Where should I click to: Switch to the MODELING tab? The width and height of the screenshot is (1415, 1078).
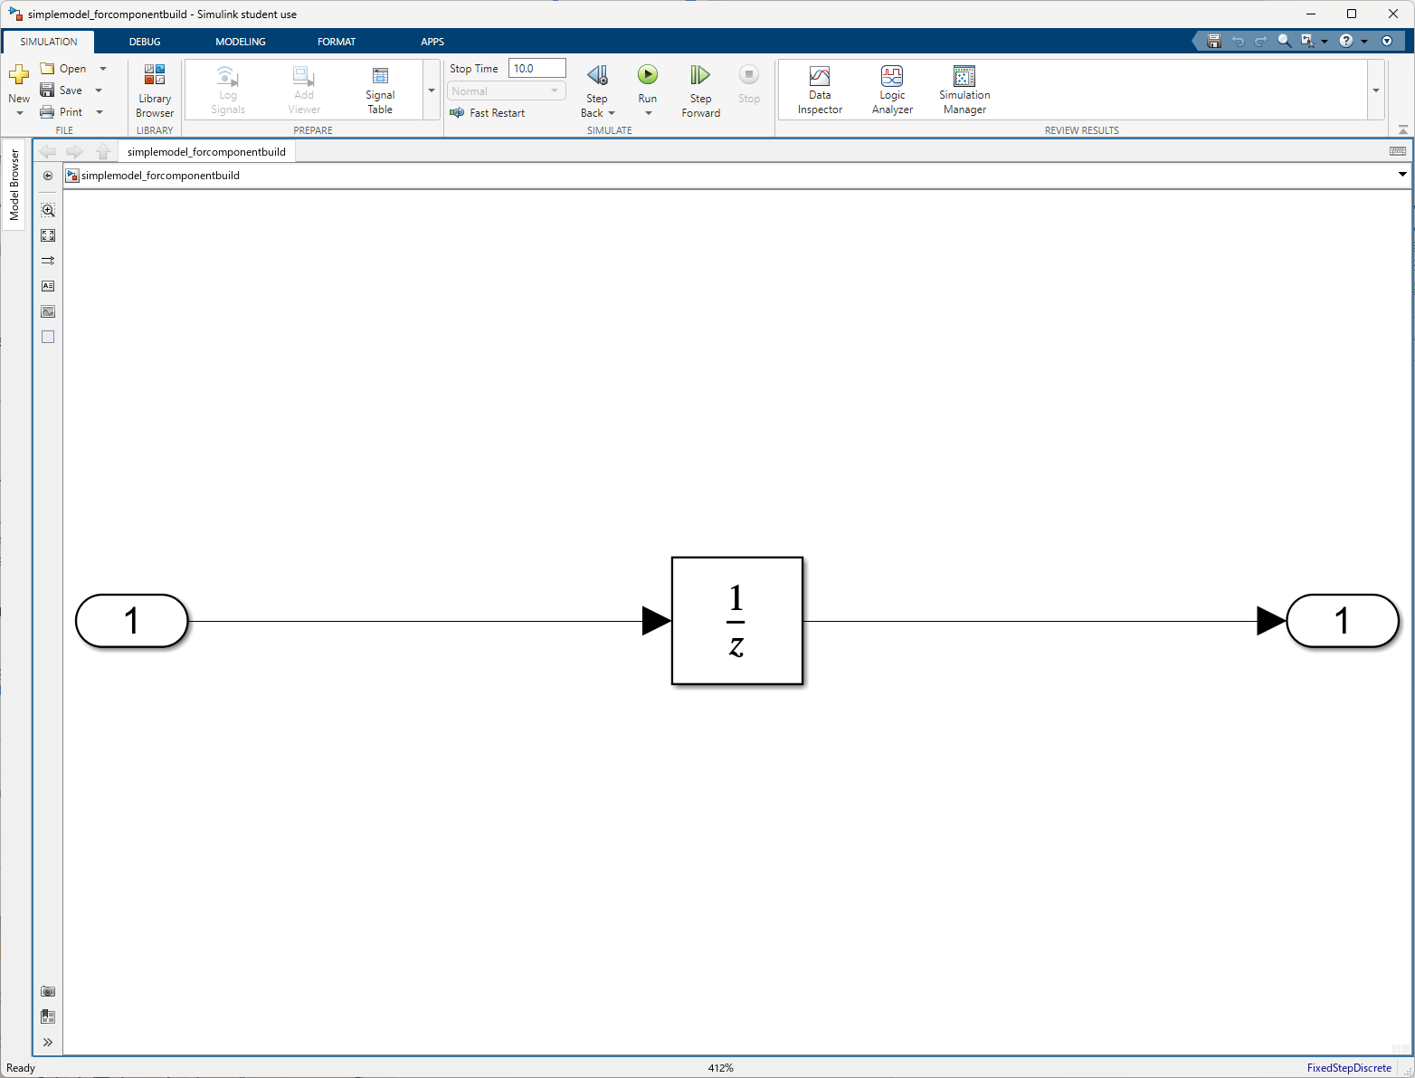(x=241, y=42)
